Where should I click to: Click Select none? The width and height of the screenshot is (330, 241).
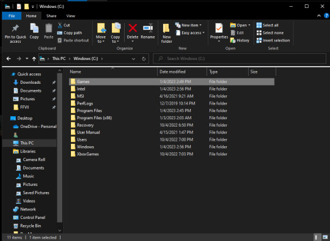point(270,33)
